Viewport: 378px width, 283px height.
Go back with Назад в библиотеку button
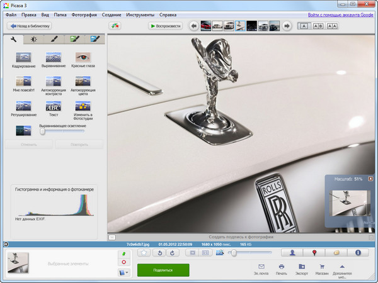tap(28, 26)
